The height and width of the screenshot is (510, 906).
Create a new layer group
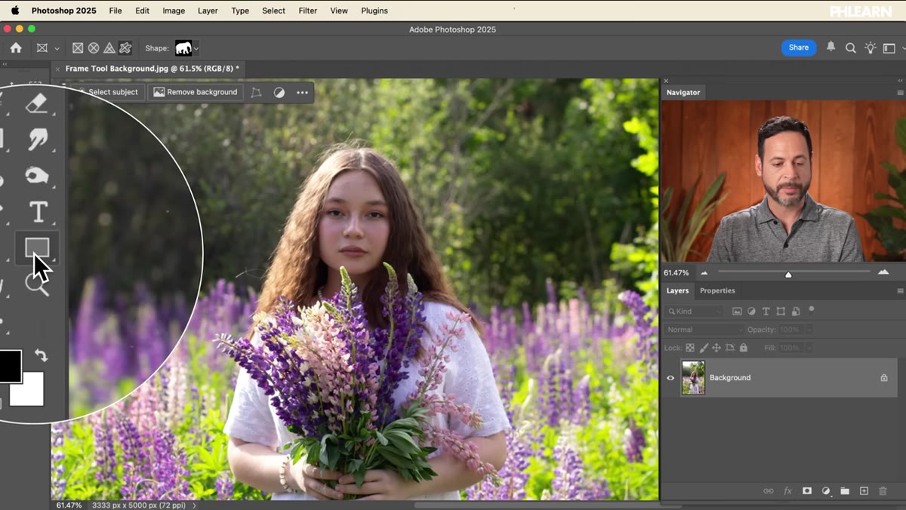coord(845,491)
